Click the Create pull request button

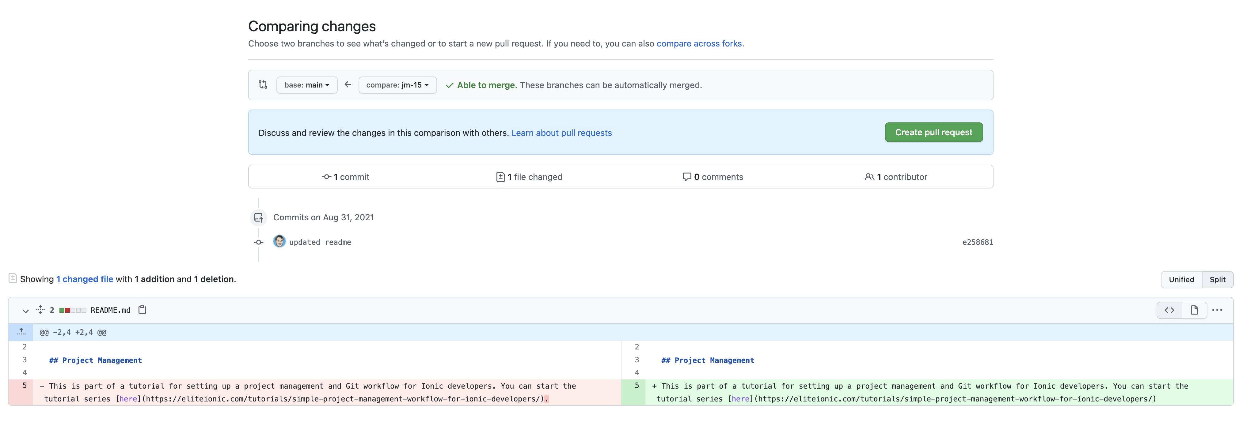point(933,132)
